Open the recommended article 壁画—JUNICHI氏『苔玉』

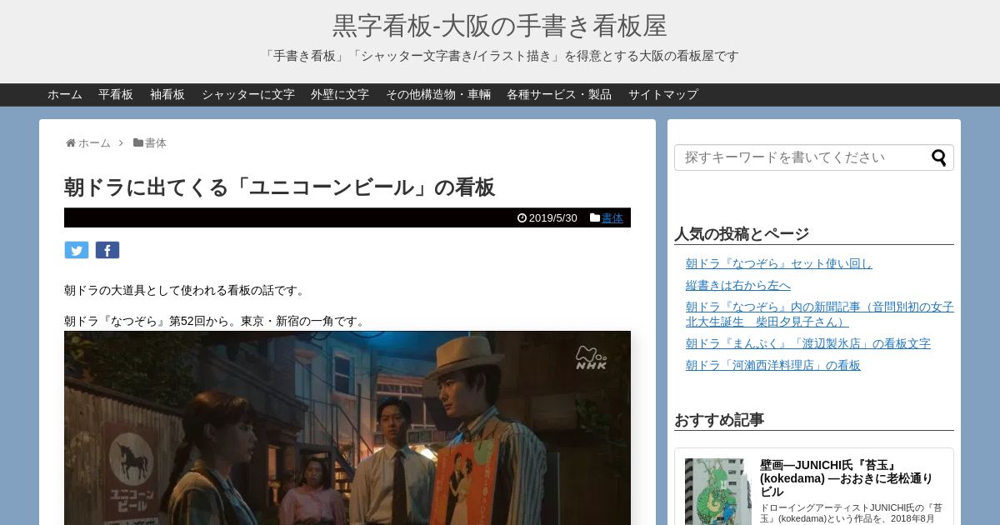pyautogui.click(x=846, y=479)
